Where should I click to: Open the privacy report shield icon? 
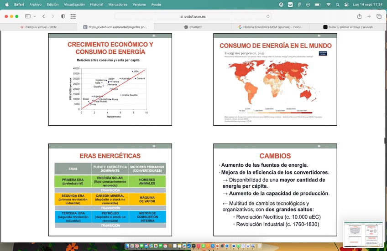coord(63,16)
